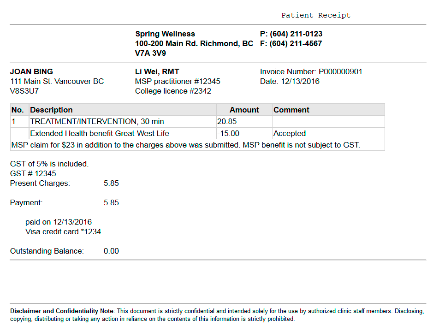Select the Spring Wellness clinic name
433x326 pixels.
[x=165, y=34]
